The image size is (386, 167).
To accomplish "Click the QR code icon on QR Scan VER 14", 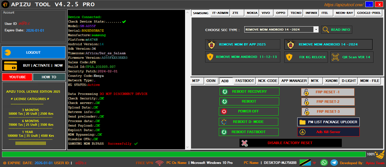I will 335,57.
